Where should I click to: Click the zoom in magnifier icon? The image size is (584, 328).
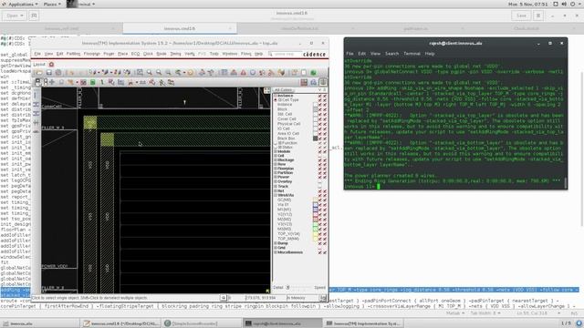[x=150, y=72]
